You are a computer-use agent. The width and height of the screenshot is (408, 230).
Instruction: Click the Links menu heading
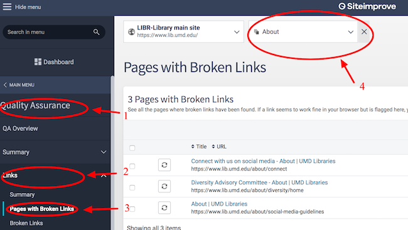(10, 175)
